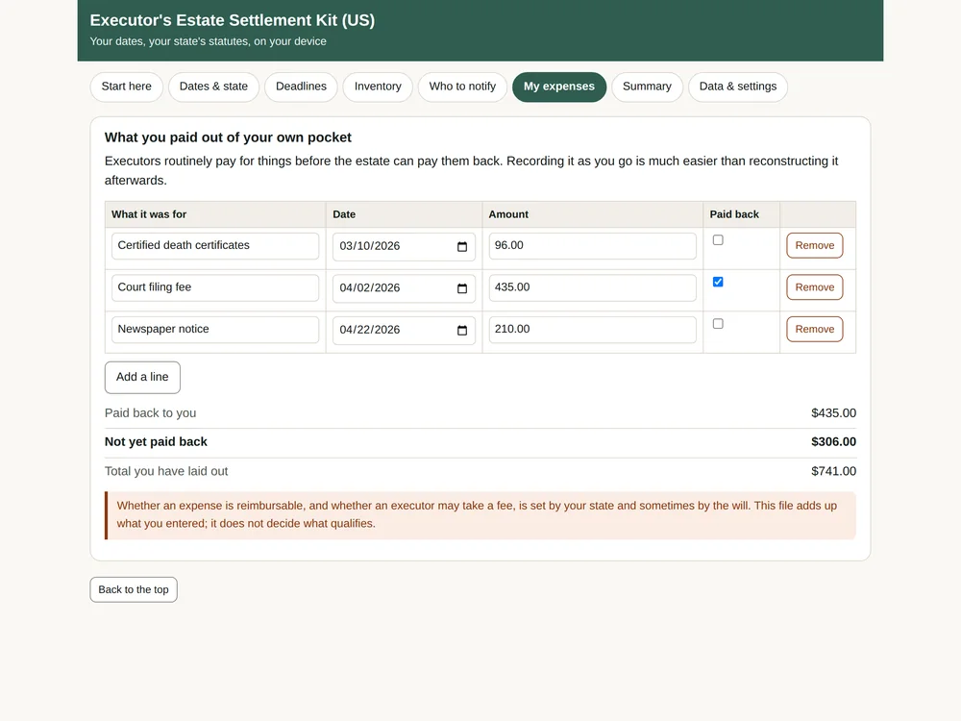Go to the Deadlines tab
The image size is (961, 721).
[301, 87]
